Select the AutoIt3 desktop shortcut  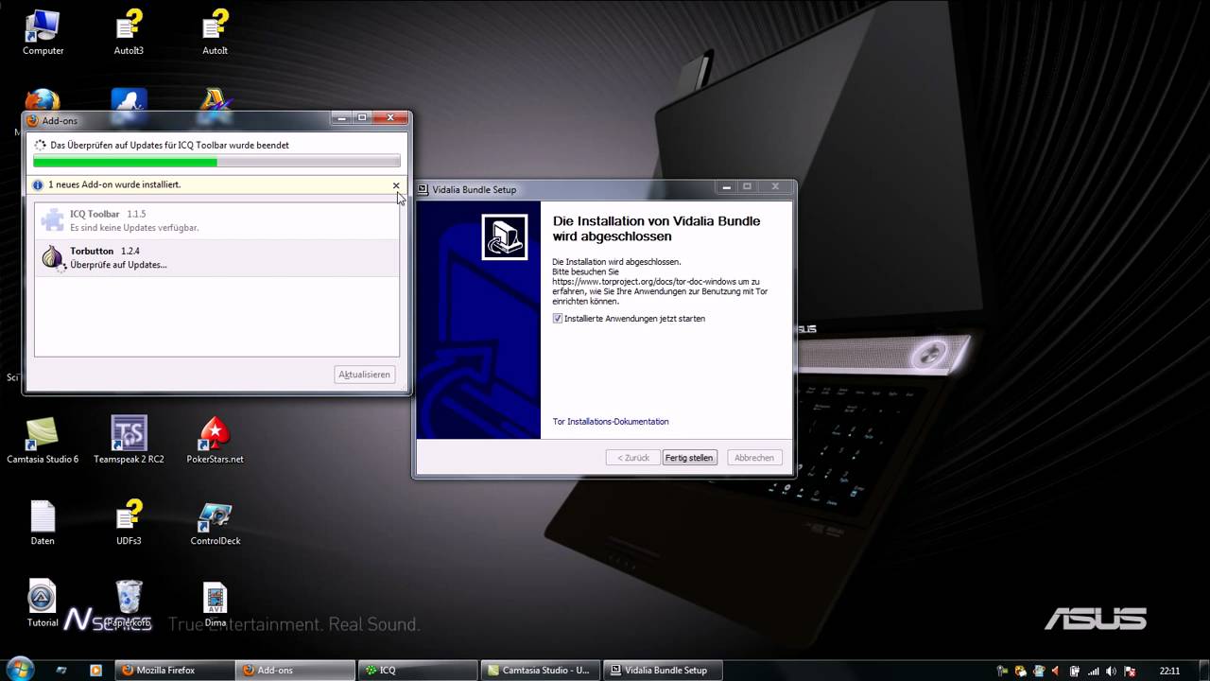129,31
